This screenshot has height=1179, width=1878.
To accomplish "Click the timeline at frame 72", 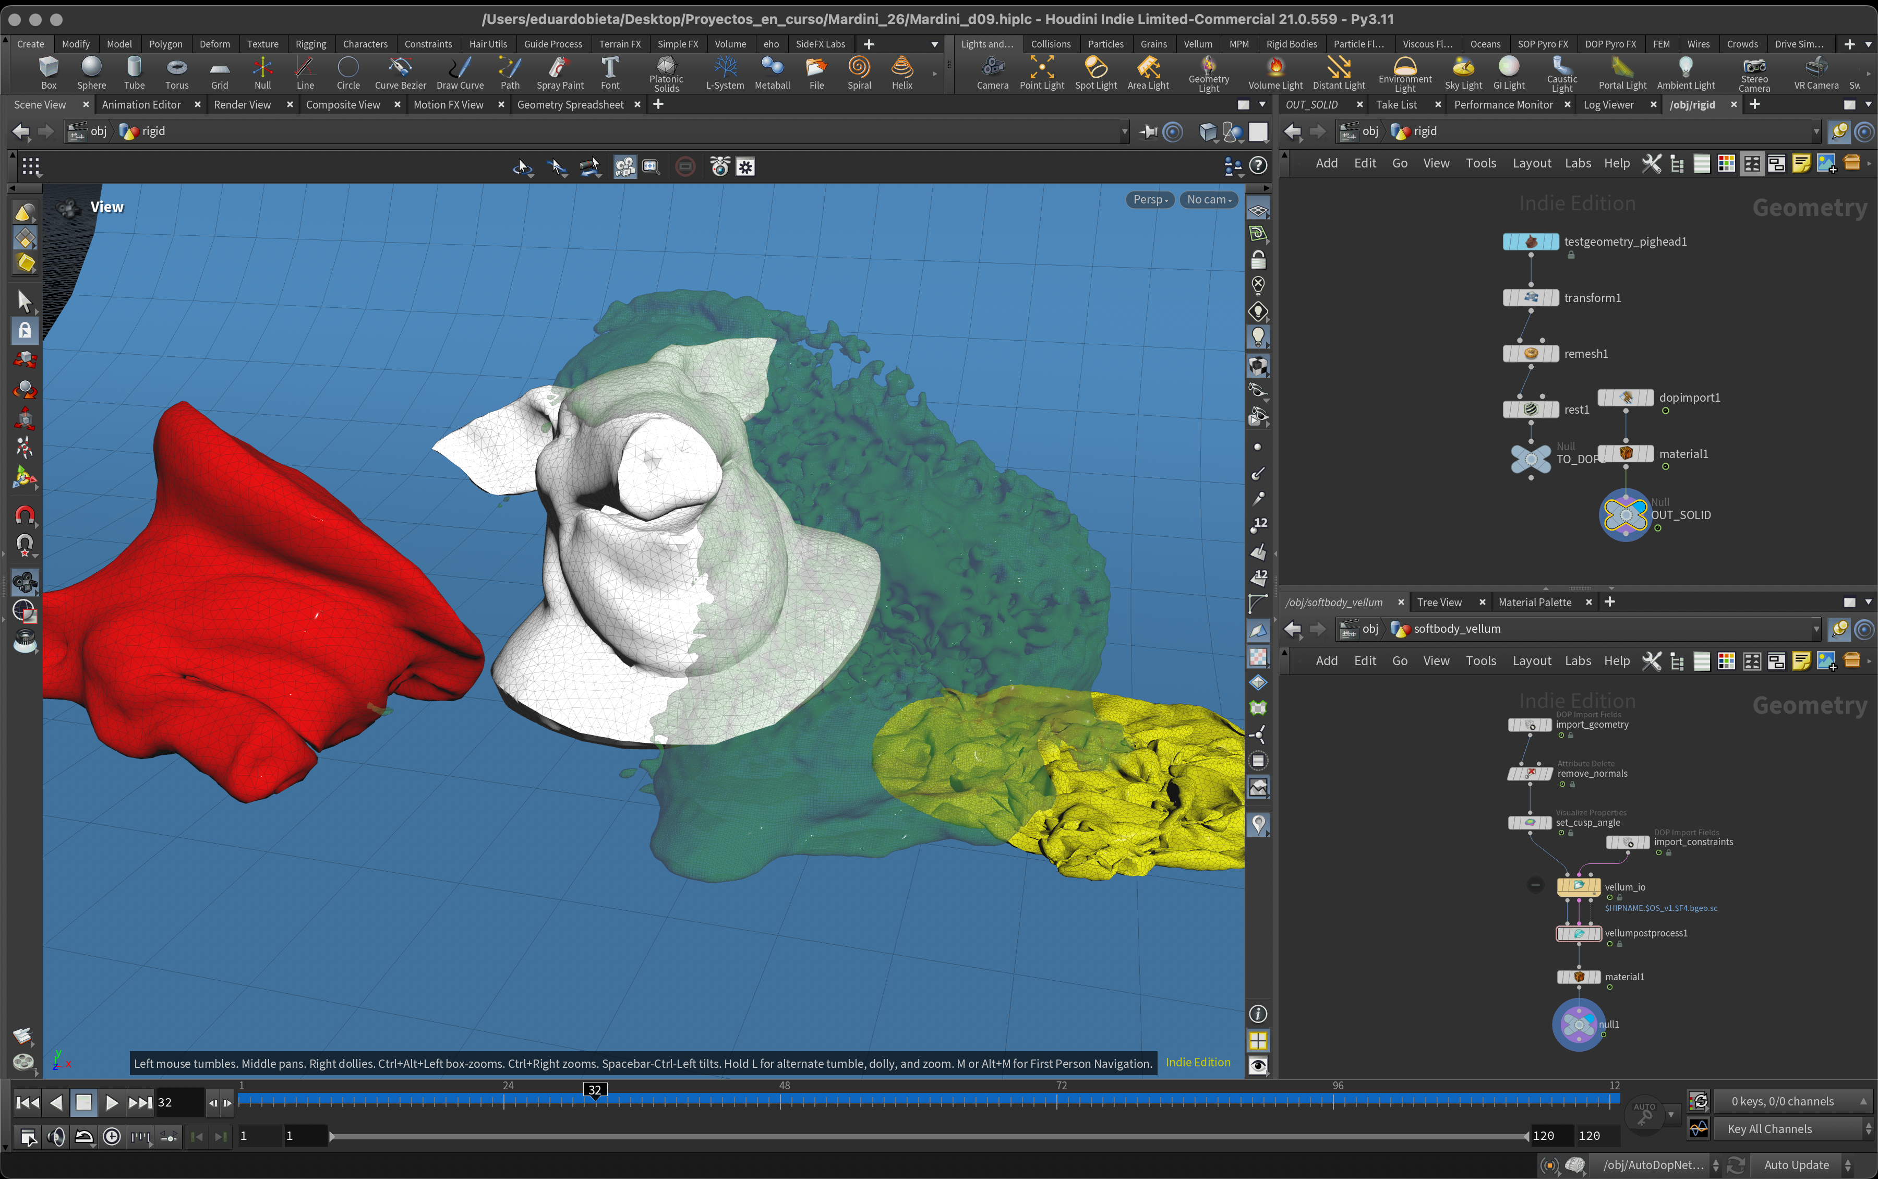I will pyautogui.click(x=1057, y=1100).
